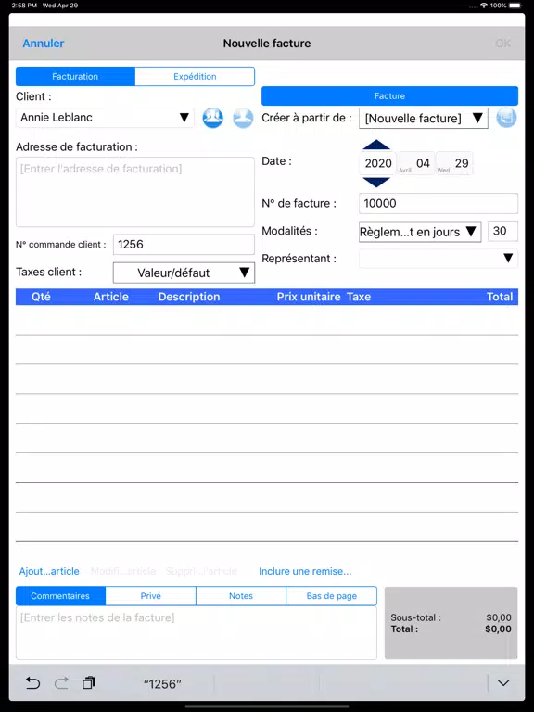
Task: Select the Bas de page tab
Action: (x=332, y=596)
